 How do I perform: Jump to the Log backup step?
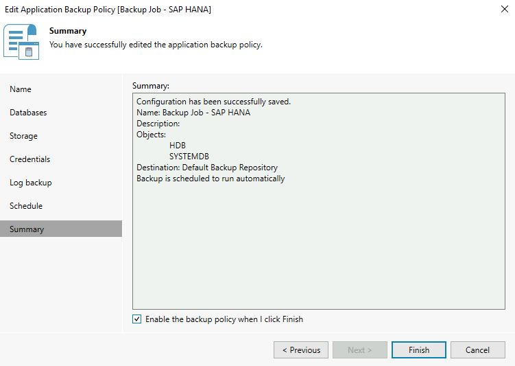click(30, 183)
